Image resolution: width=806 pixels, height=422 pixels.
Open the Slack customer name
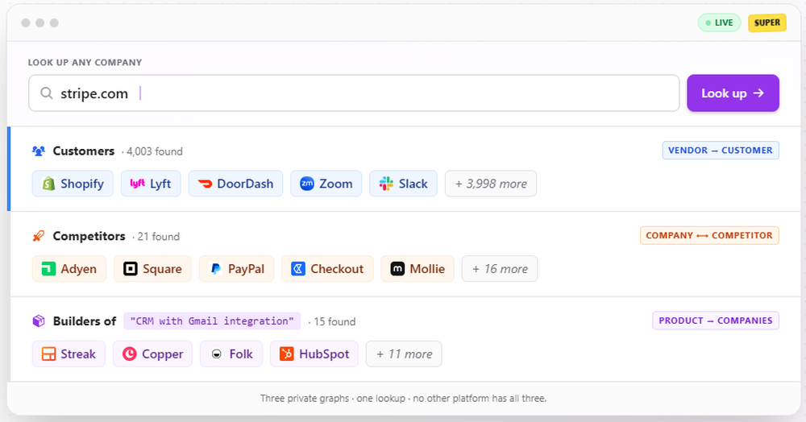pyautogui.click(x=413, y=184)
